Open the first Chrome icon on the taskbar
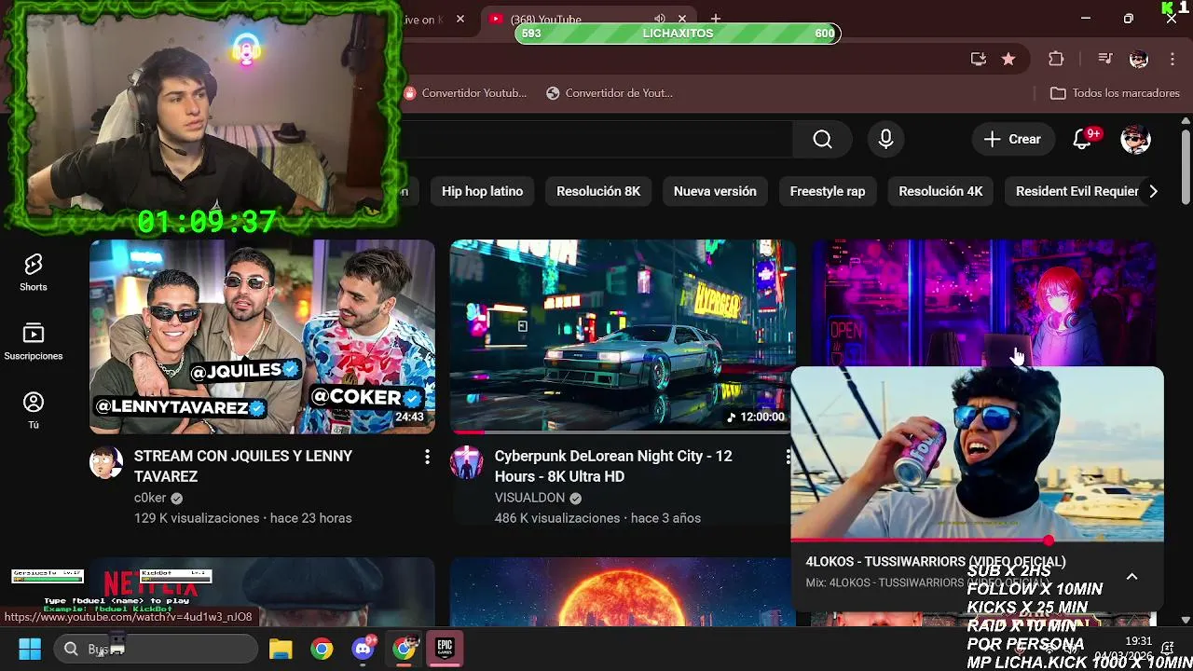1193x671 pixels. tap(322, 649)
